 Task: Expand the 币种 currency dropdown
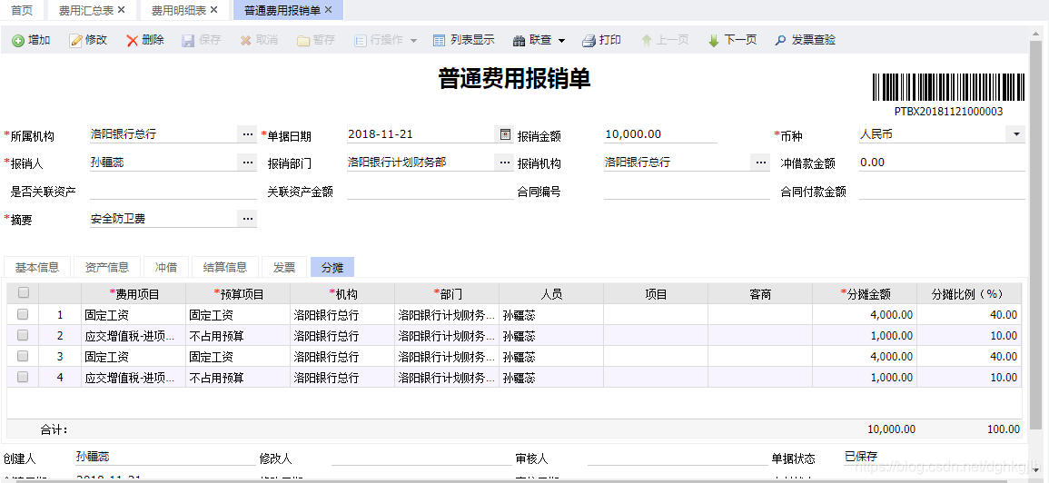(1015, 133)
